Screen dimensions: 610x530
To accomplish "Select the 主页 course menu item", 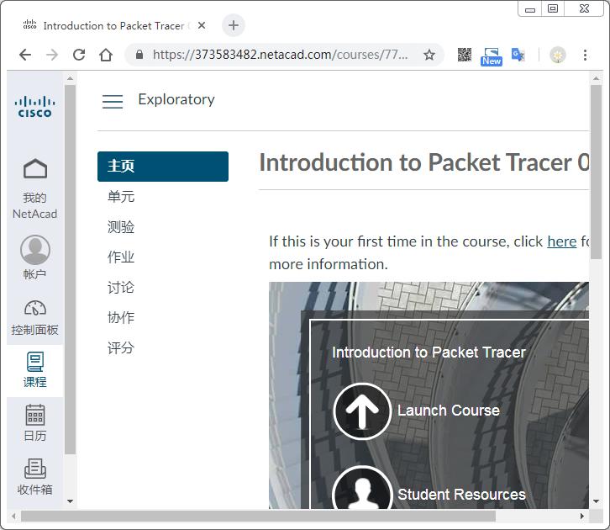I will [163, 167].
